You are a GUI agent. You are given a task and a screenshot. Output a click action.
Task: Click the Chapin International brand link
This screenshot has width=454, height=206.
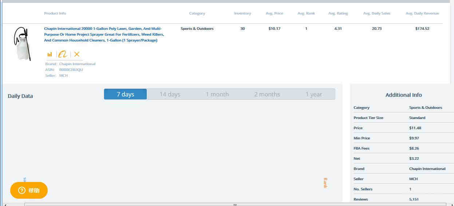(x=77, y=64)
